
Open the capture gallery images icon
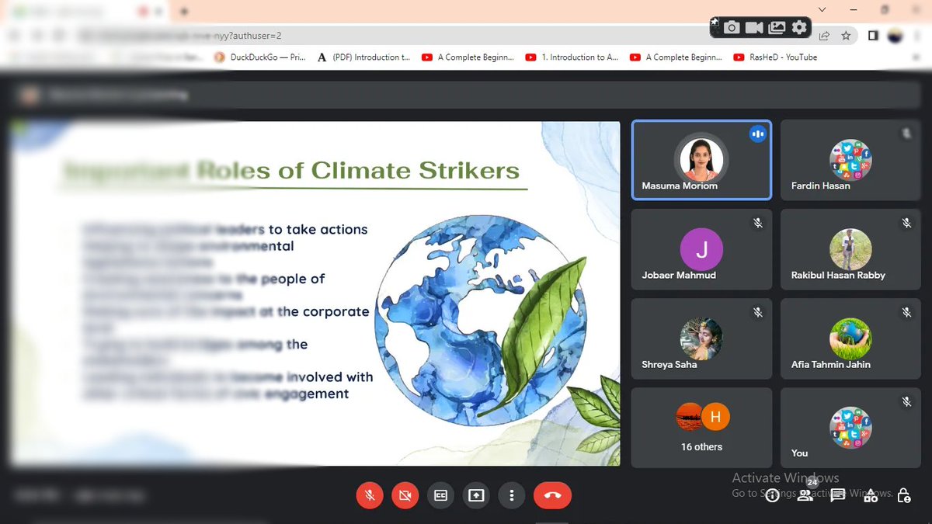click(777, 28)
